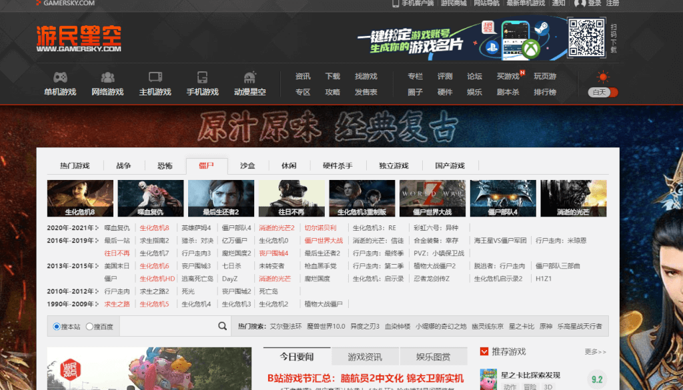Switch to the 恐怖 tab
Image resolution: width=683 pixels, height=390 pixels.
tap(165, 166)
